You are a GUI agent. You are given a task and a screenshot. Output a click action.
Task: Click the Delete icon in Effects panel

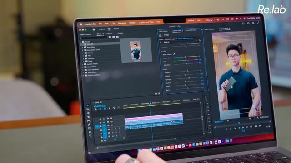(x=159, y=94)
